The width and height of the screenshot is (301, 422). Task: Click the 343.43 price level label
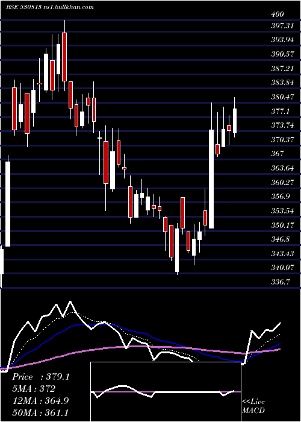[282, 254]
